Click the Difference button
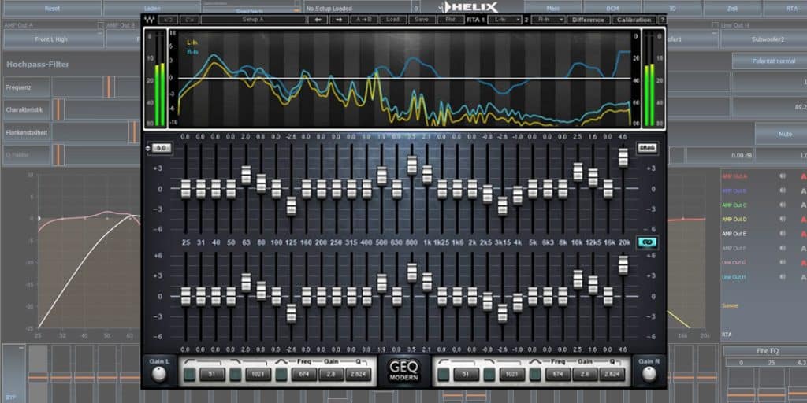 coord(589,20)
